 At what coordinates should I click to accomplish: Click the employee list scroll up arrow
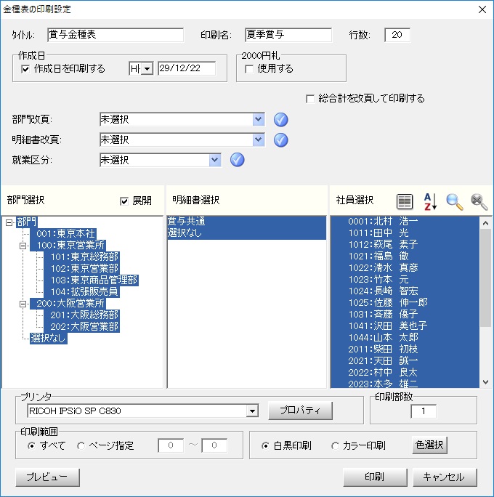485,223
